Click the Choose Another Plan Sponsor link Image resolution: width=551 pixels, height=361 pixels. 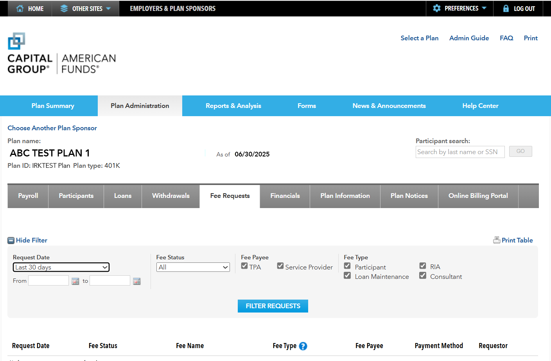(52, 128)
